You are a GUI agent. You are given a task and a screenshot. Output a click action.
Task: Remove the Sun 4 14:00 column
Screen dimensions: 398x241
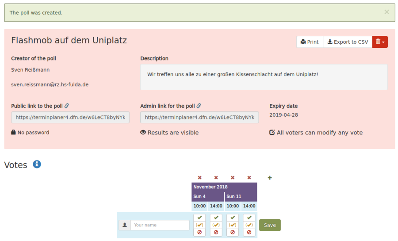click(x=216, y=178)
